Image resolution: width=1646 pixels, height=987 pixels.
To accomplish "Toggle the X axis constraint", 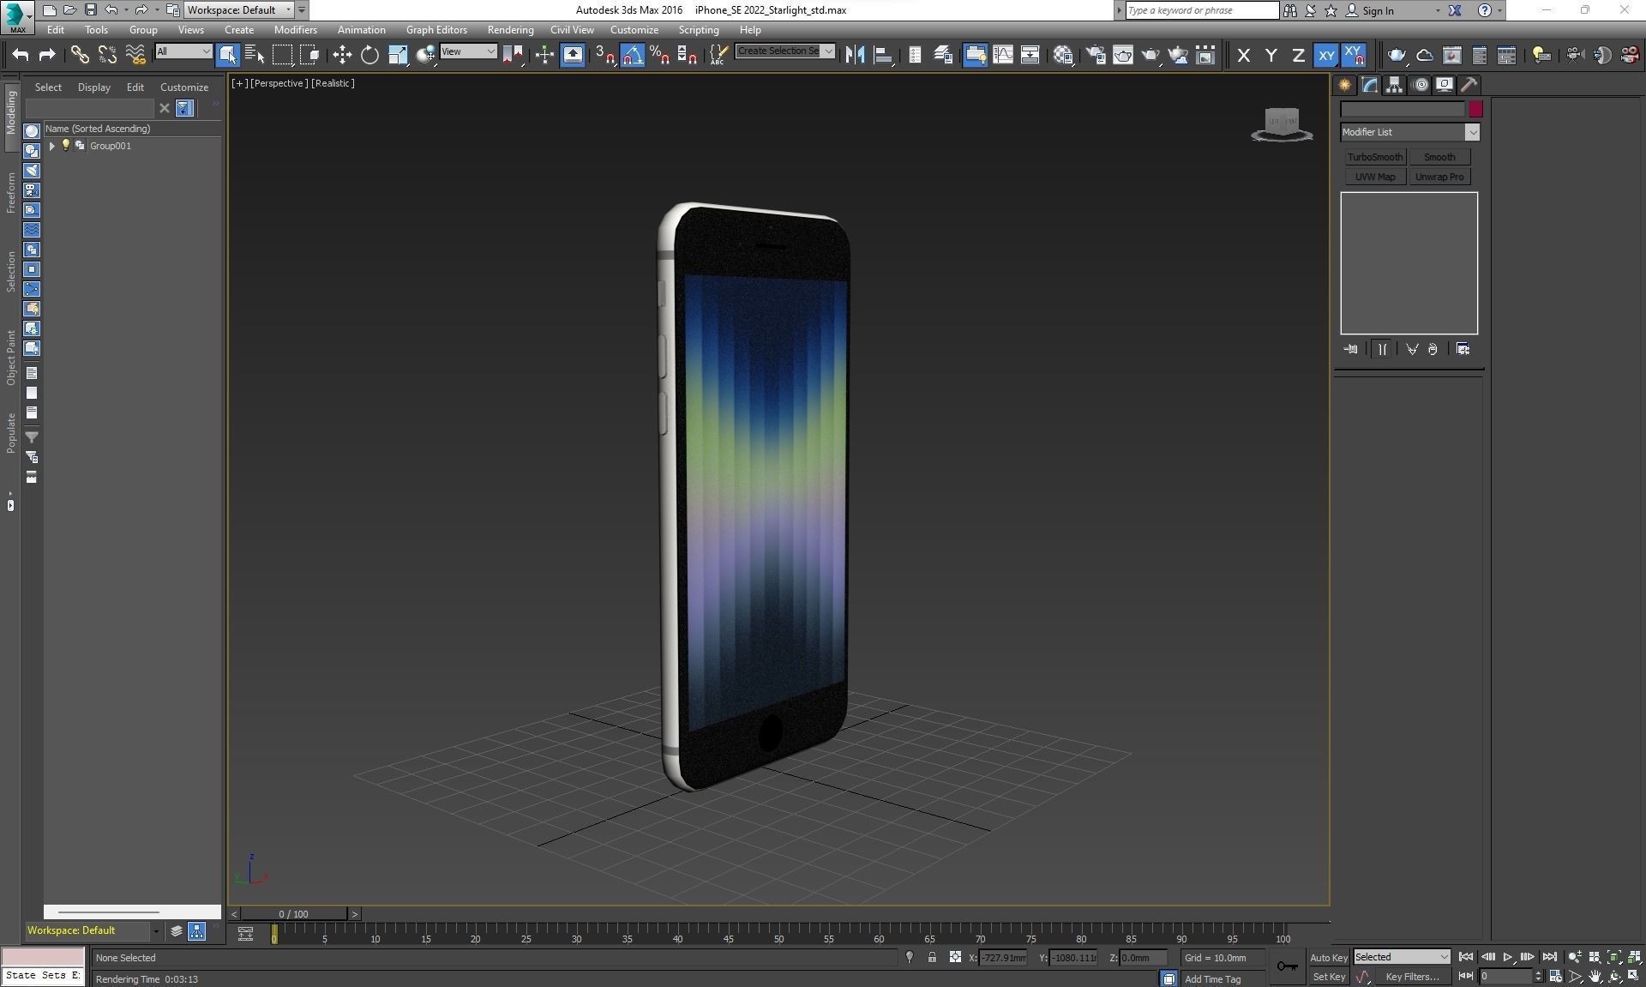I will point(1244,55).
